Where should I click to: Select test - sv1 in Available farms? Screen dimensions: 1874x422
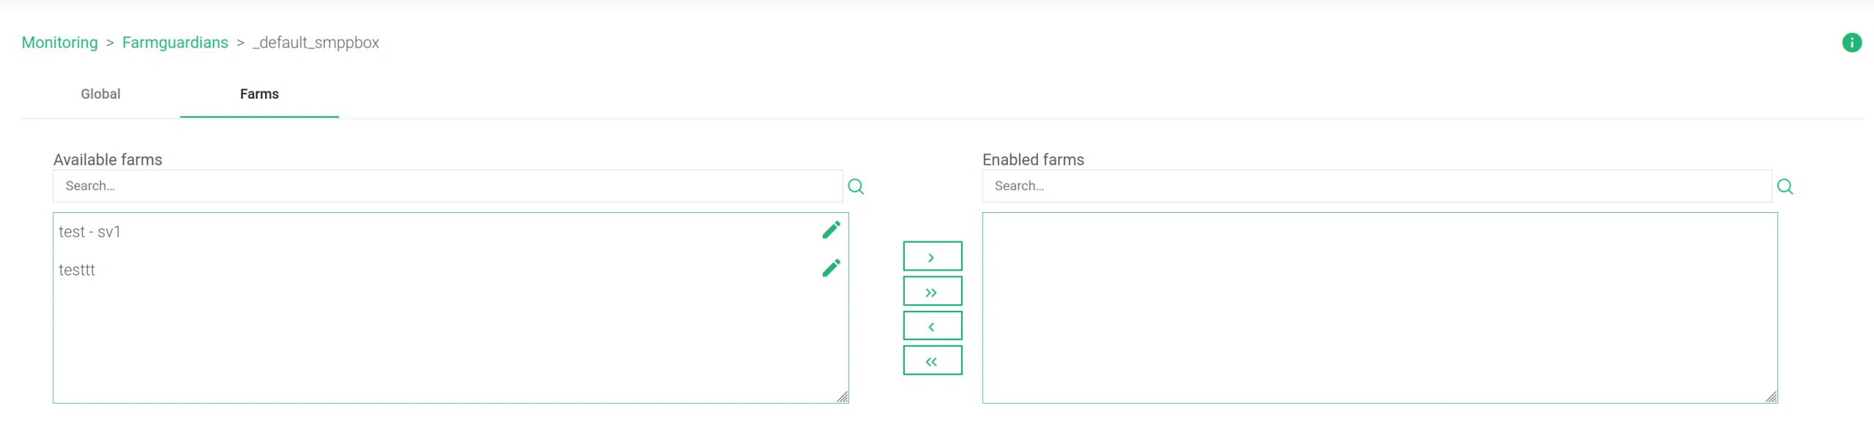click(x=89, y=232)
